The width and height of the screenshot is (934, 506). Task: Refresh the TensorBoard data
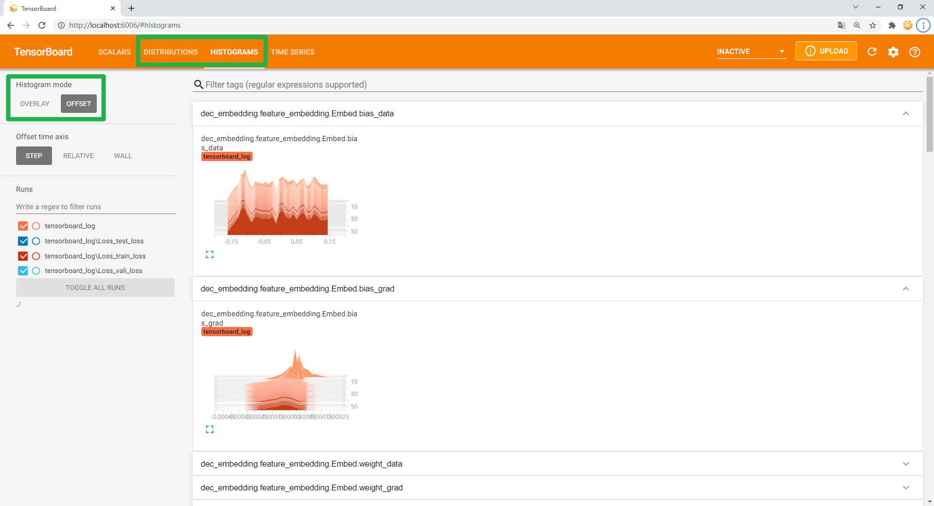coord(872,52)
